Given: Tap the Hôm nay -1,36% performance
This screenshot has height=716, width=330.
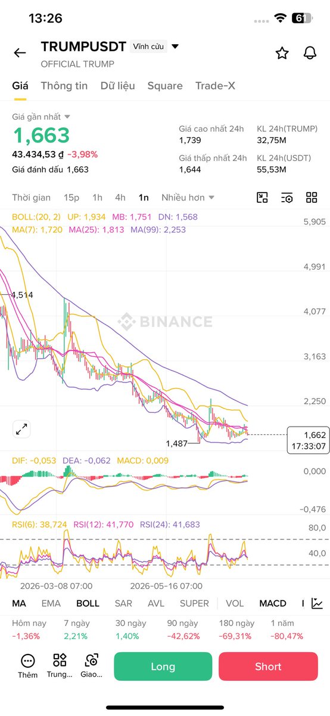Looking at the screenshot, I should click(29, 629).
